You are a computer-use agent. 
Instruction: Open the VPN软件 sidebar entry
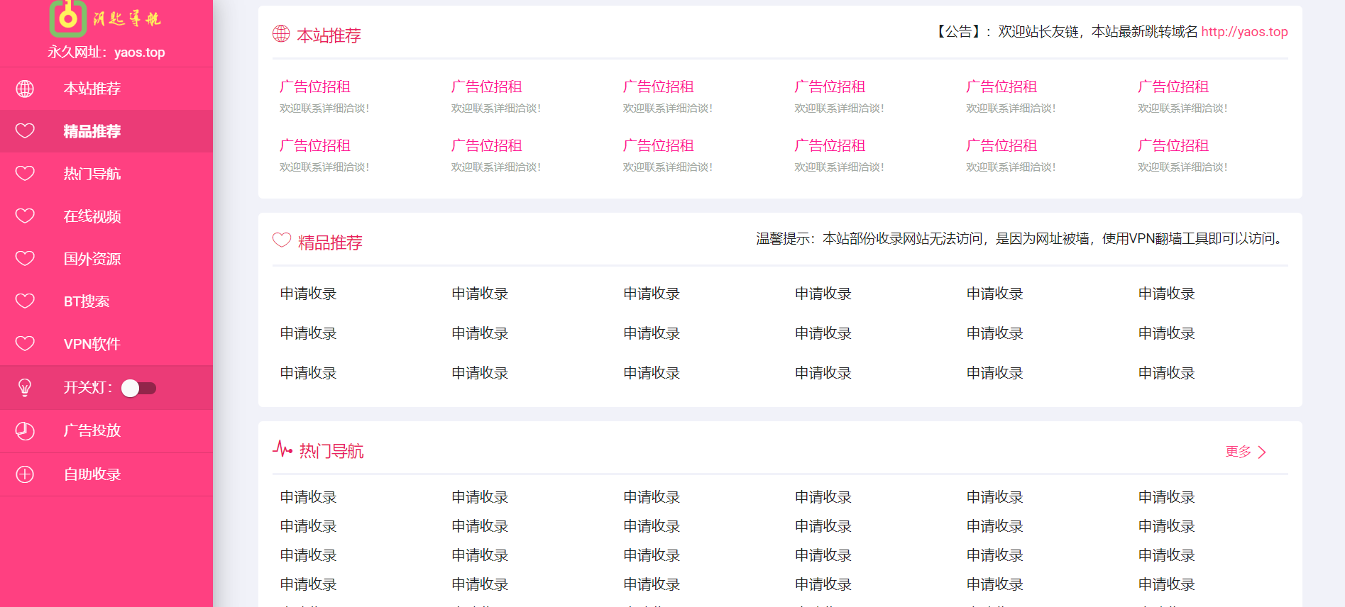[92, 344]
